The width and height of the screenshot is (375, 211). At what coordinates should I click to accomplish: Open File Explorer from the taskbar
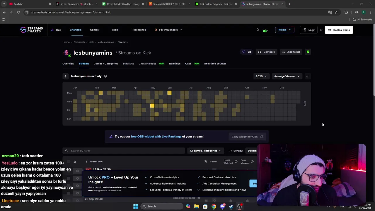pyautogui.click(x=197, y=206)
